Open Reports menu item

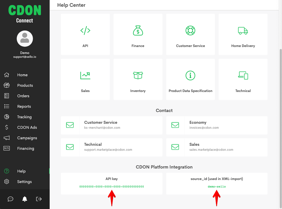point(24,106)
